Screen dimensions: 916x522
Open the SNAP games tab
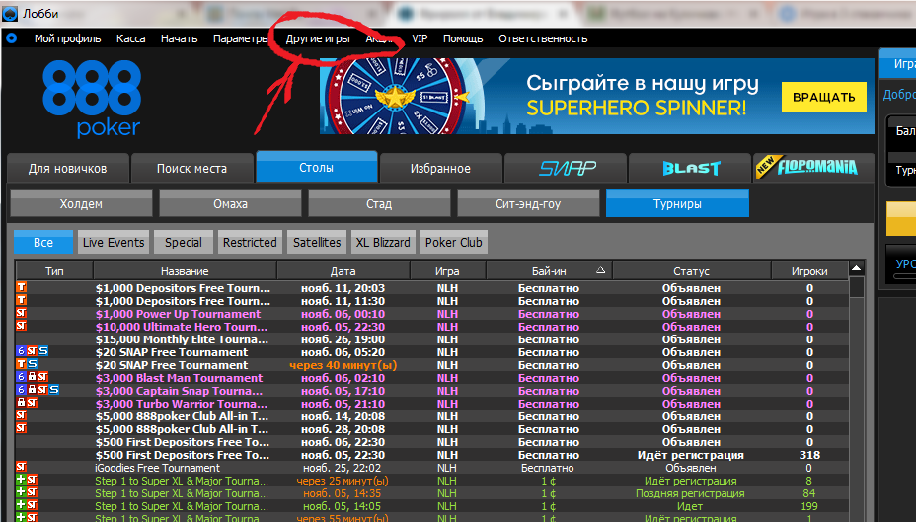coord(566,168)
